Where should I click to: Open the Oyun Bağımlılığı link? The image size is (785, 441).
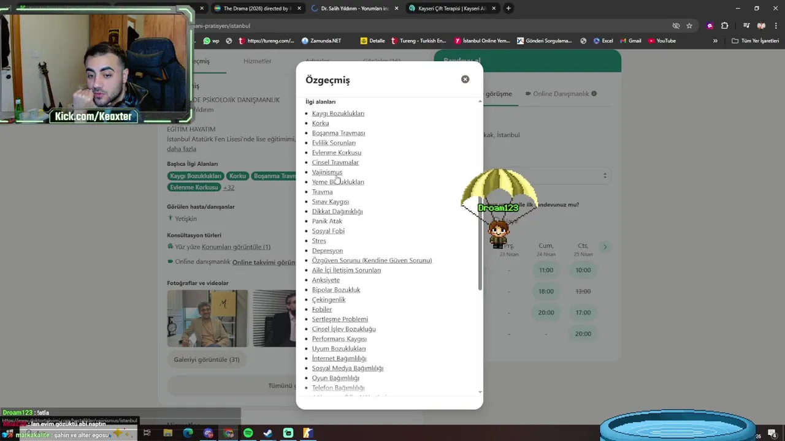(x=335, y=378)
